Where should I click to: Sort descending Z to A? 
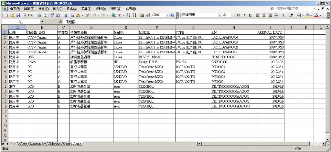pos(134,15)
